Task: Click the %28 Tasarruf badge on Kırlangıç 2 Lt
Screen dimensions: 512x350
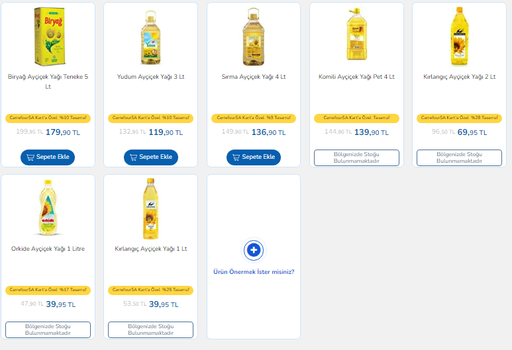Action: tap(459, 118)
